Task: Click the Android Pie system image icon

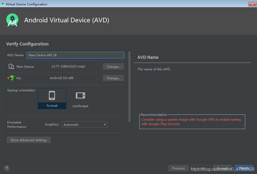Action: [x=11, y=78]
